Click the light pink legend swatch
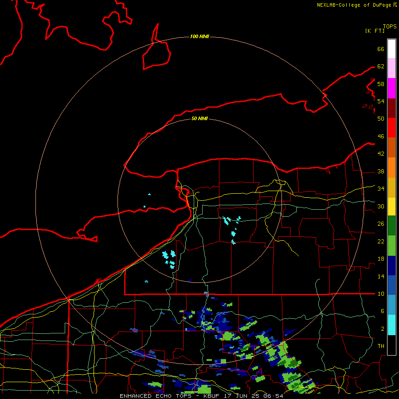Viewport: 399px width, 399px height. (x=391, y=68)
